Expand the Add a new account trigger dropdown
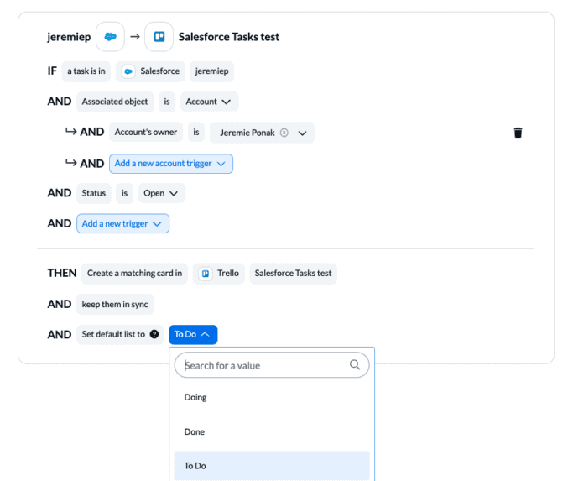Screen dimensions: 573x481 [171, 164]
